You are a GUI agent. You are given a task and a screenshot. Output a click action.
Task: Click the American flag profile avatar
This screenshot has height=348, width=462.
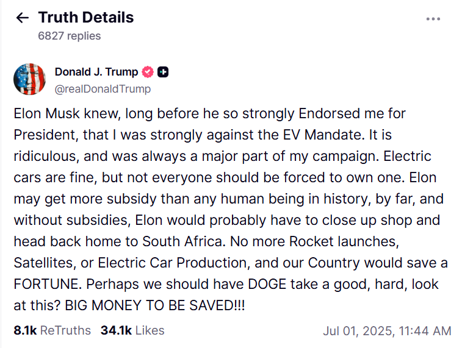pos(30,79)
